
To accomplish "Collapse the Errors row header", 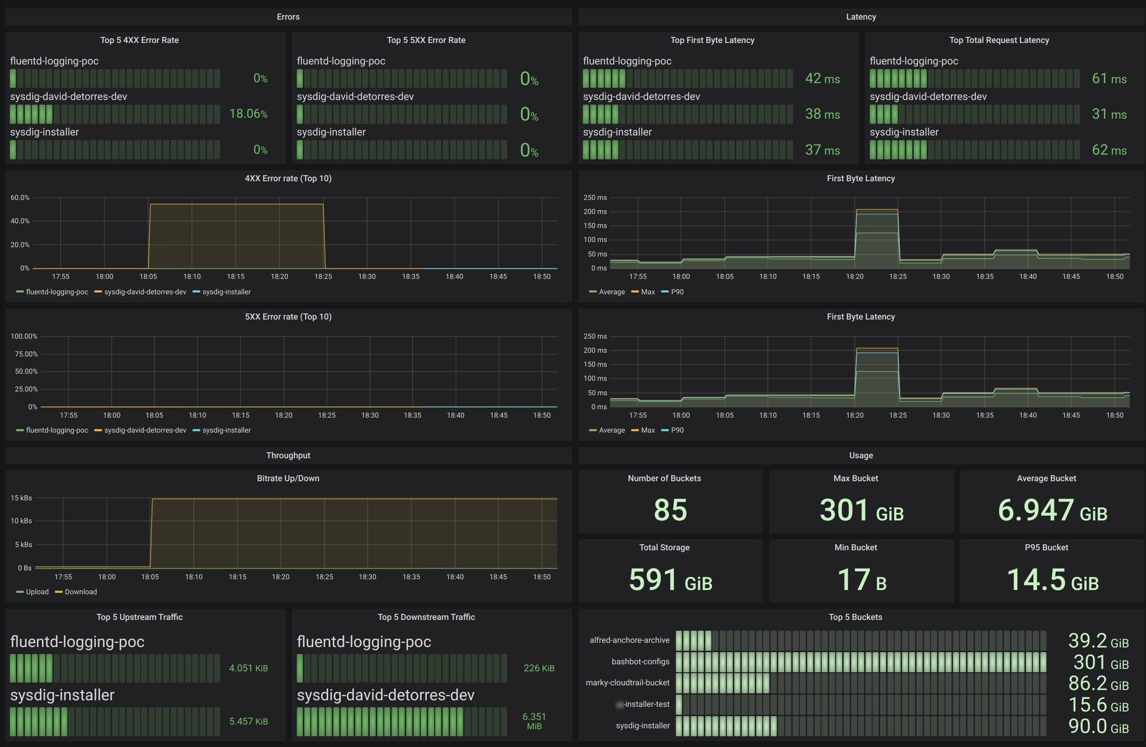I will click(x=288, y=17).
